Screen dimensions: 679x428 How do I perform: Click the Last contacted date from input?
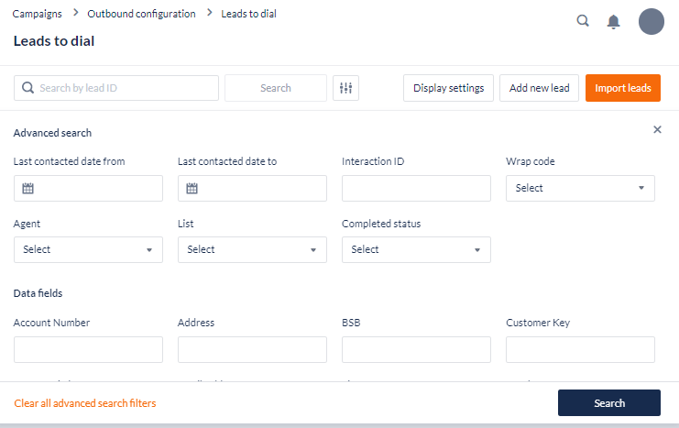pos(88,188)
